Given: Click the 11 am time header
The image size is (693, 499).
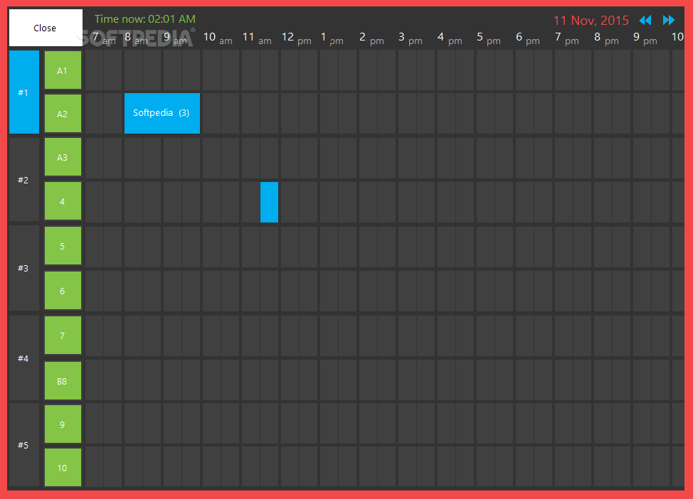Looking at the screenshot, I should tap(257, 38).
